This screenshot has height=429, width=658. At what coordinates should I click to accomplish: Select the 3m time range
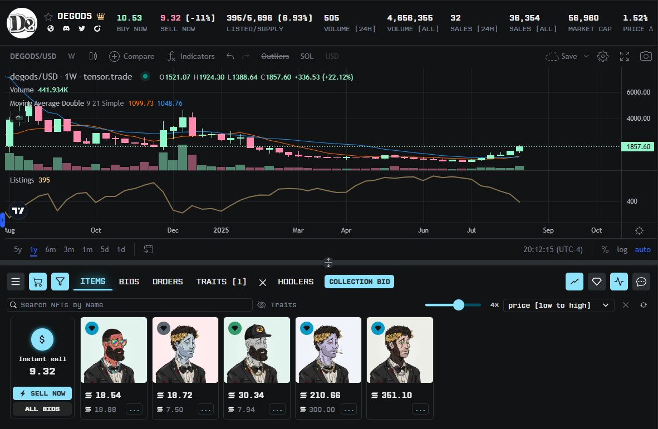[x=69, y=249]
